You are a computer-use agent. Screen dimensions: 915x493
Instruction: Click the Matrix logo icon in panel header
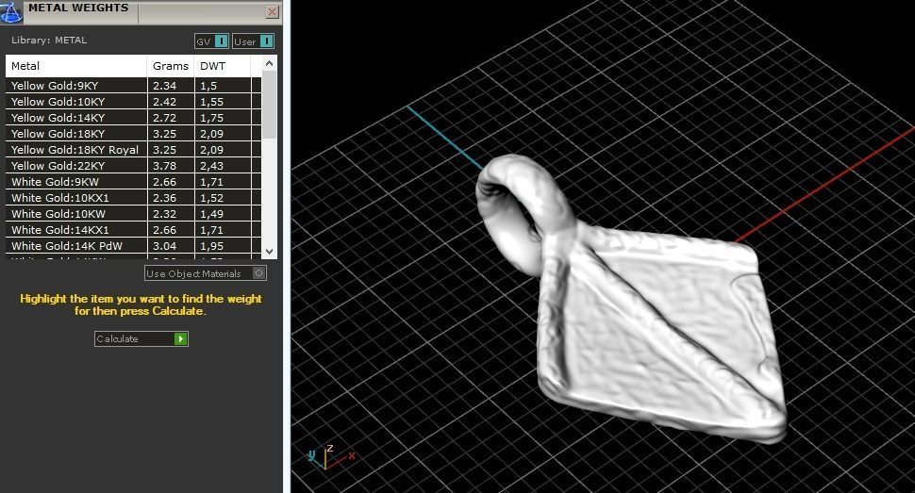tap(11, 11)
